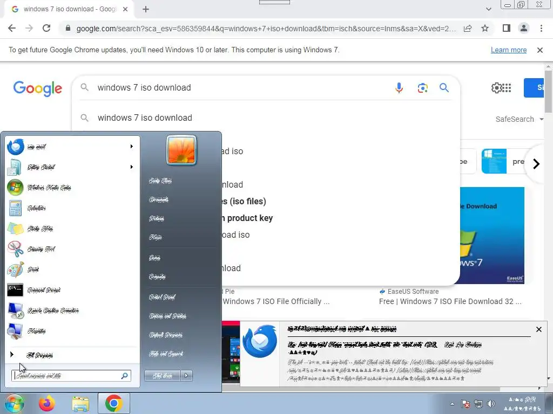The width and height of the screenshot is (553, 414).
Task: Open the Google apps grid
Action: [x=507, y=88]
